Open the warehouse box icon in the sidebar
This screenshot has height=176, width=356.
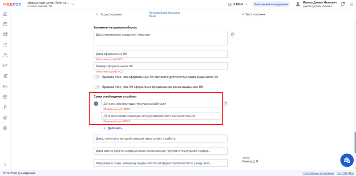(x=5, y=97)
